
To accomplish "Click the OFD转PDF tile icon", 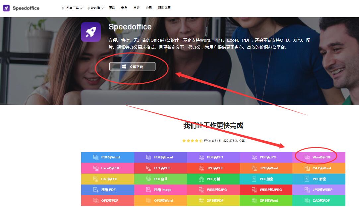I will click(96, 200).
